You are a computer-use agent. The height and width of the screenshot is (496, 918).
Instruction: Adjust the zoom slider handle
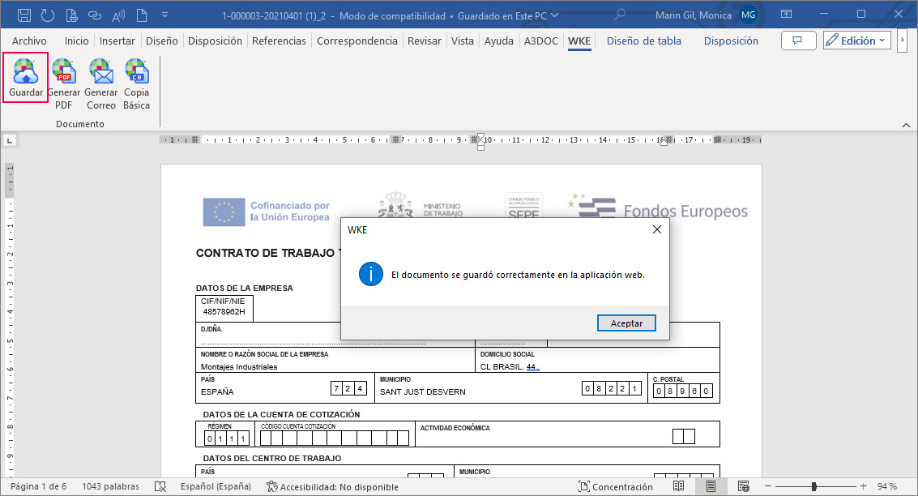click(x=813, y=486)
